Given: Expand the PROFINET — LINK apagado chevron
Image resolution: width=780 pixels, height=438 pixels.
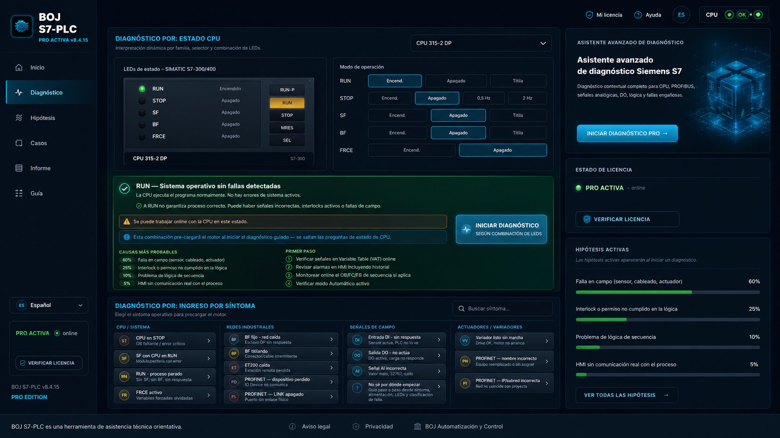Looking at the screenshot, I should 331,397.
